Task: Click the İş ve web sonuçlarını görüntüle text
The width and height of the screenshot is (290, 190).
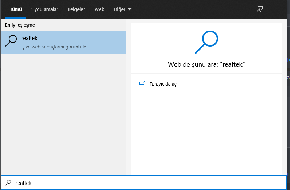Action: (54, 47)
